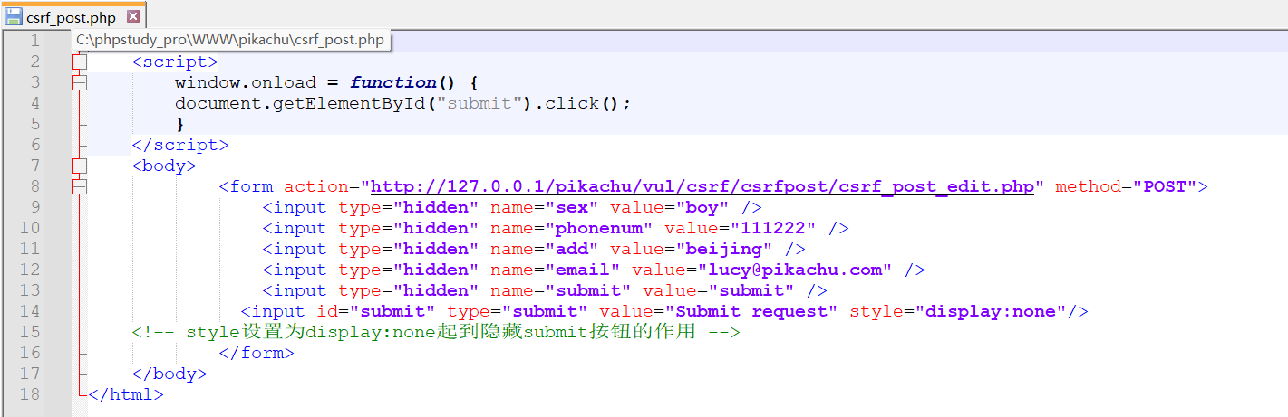Click the value "Submit request"

tap(752, 311)
